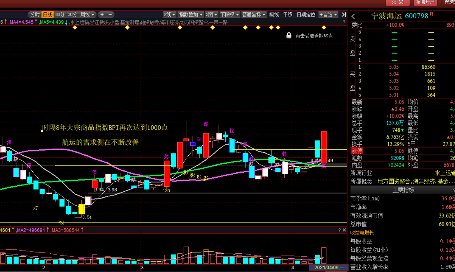Click the 小盘 tag in chart header
The image size is (455, 272).
point(114,22)
